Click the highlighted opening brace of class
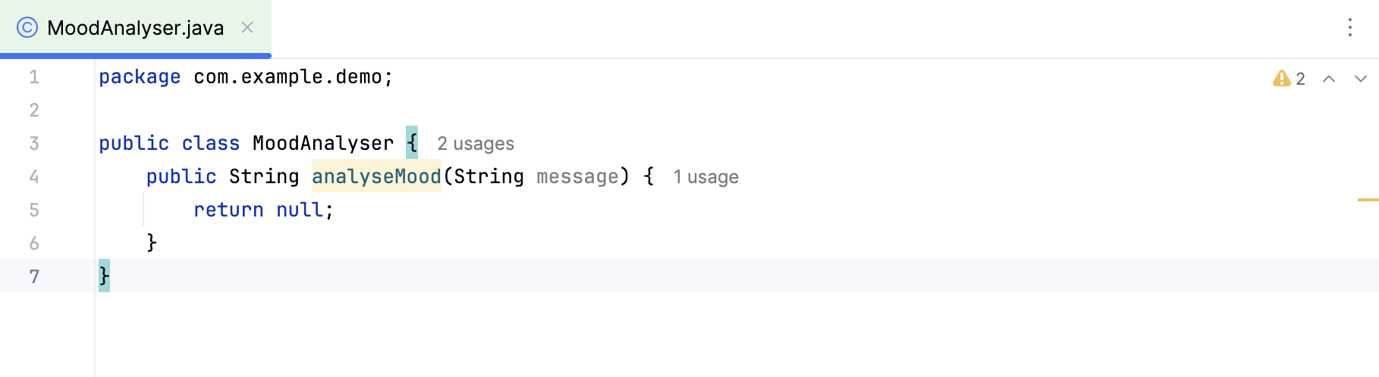The width and height of the screenshot is (1379, 377). (x=412, y=142)
